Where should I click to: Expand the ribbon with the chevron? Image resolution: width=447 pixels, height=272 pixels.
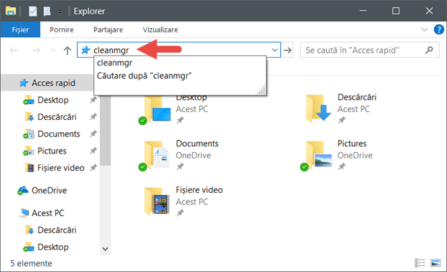[424, 30]
